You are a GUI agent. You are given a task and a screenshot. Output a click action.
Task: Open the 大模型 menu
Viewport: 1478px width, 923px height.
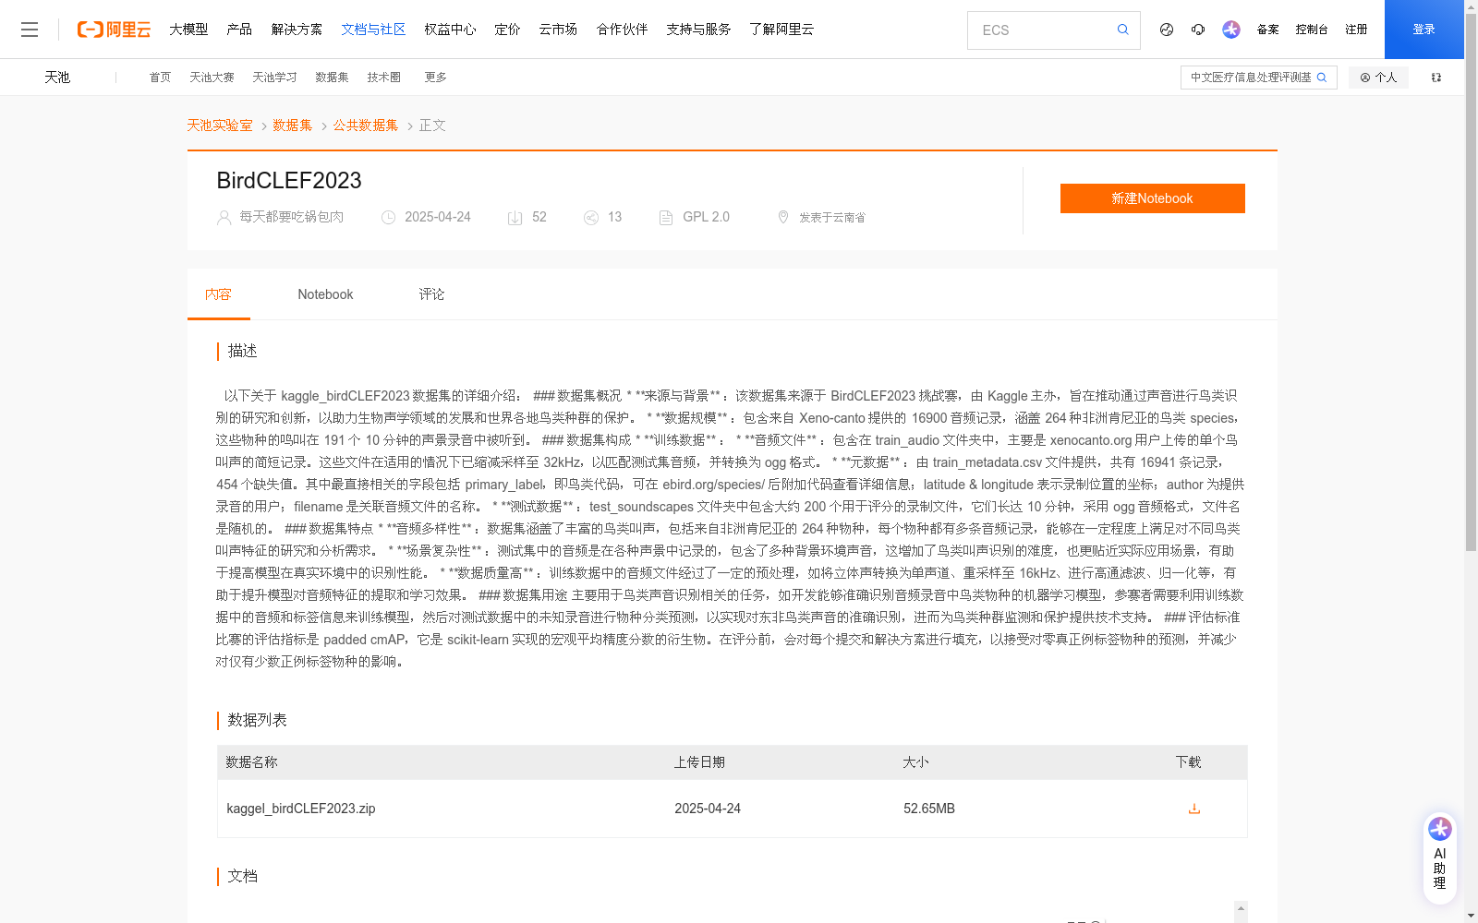pos(188,30)
